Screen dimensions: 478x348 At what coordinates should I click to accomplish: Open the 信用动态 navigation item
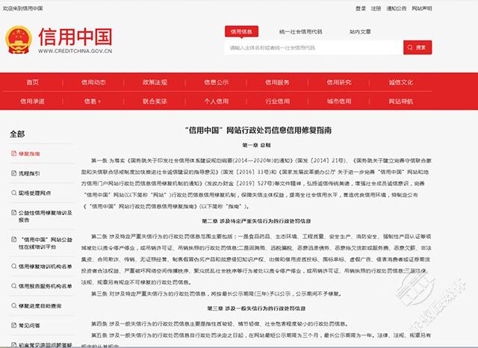pos(93,82)
